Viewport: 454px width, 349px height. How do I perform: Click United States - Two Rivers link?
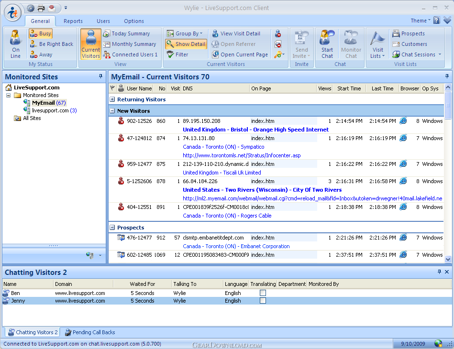[x=262, y=190]
